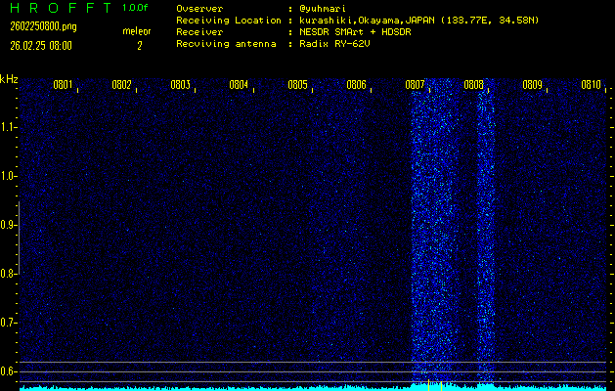Click the Receiver field label

pos(199,31)
